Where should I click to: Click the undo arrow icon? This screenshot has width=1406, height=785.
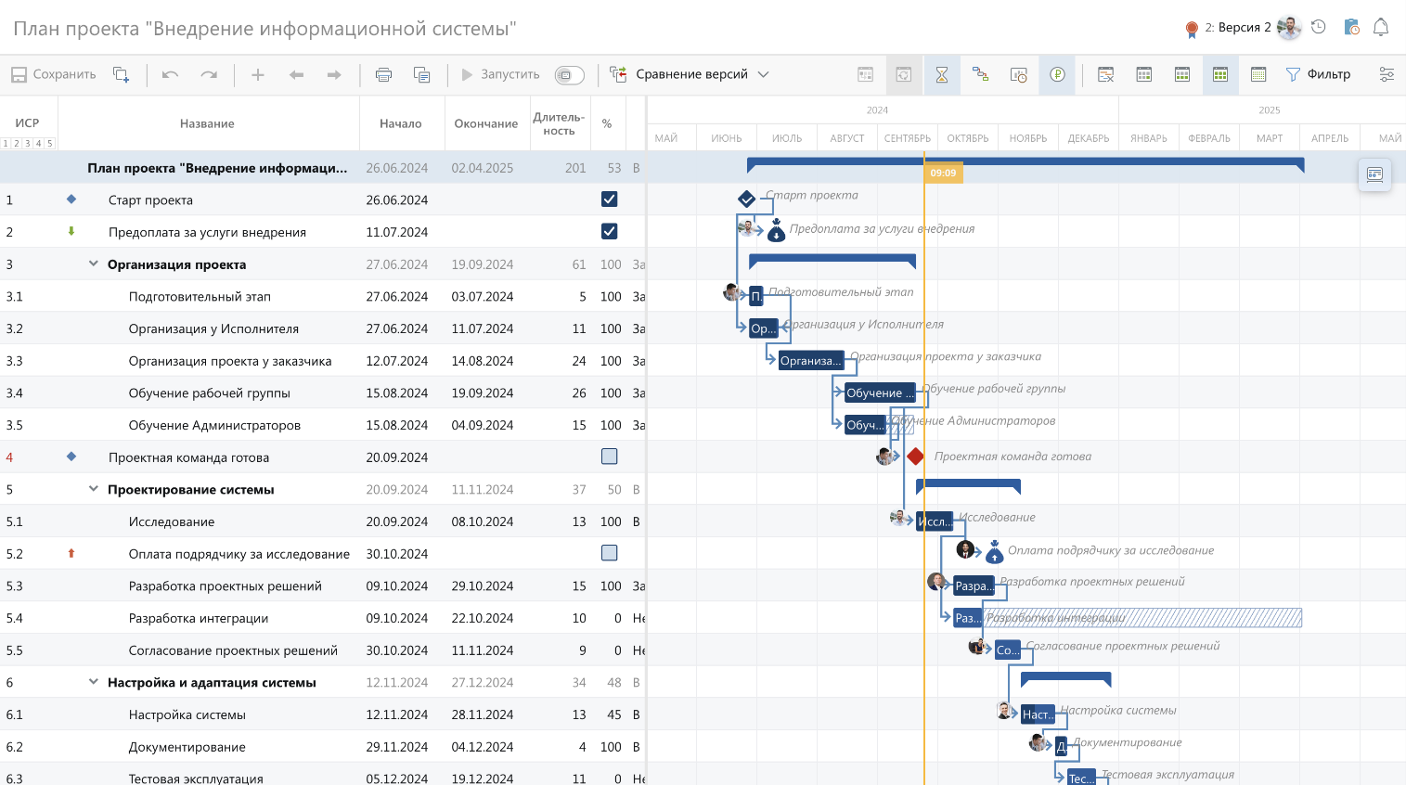(x=170, y=75)
